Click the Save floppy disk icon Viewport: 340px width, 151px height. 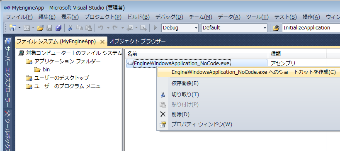50,28
